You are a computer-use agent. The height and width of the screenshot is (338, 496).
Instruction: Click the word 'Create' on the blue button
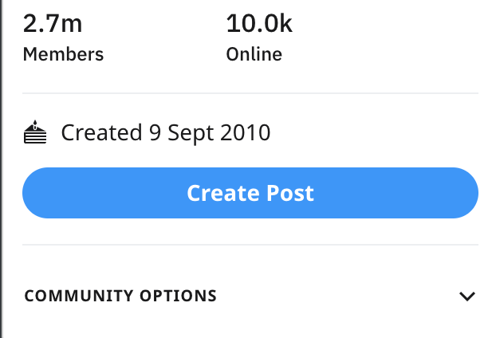click(x=224, y=193)
